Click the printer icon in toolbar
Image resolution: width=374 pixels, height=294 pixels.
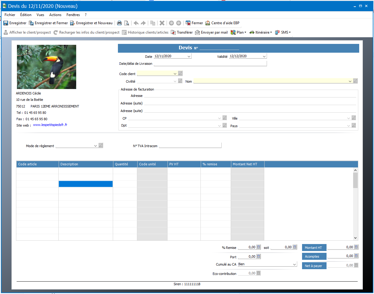click(119, 23)
